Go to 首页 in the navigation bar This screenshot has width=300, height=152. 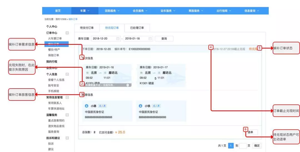coord(58,11)
